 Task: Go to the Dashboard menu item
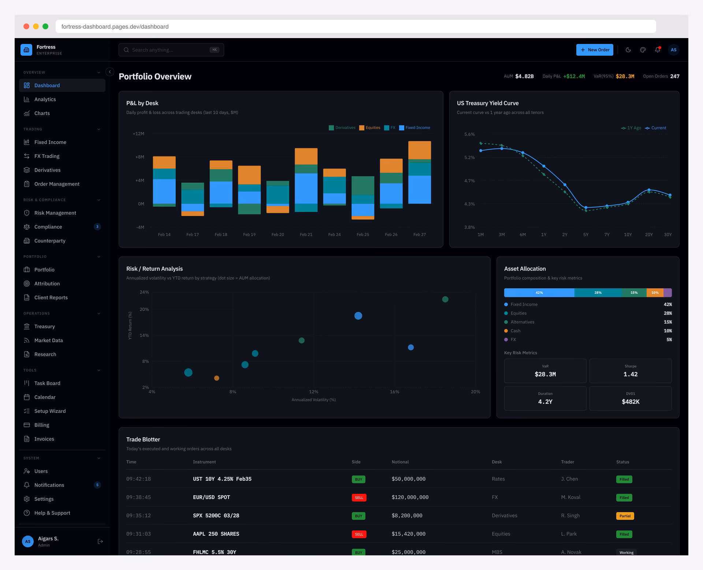(x=62, y=85)
